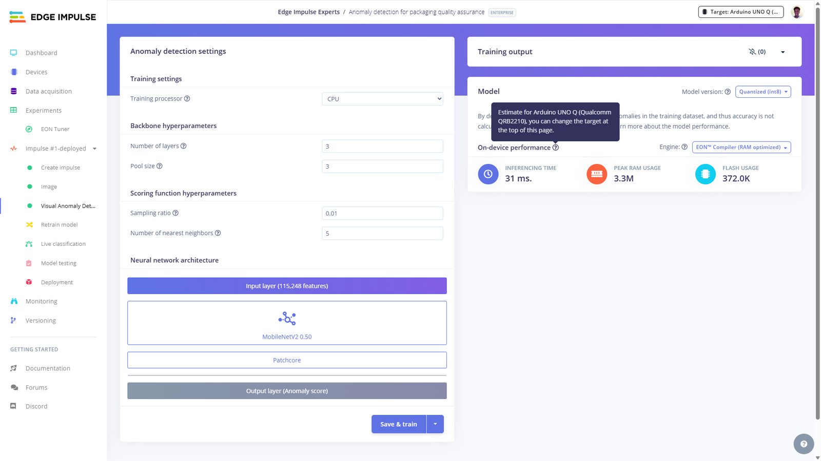
Task: Open Live classification icon
Action: point(29,244)
